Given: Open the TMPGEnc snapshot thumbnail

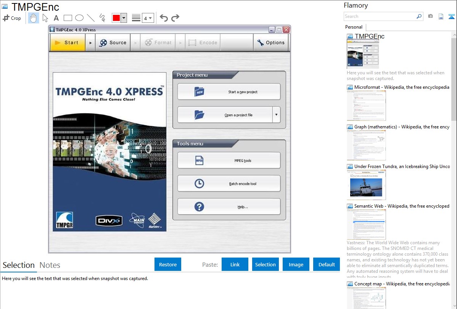Looking at the screenshot, I should (363, 54).
